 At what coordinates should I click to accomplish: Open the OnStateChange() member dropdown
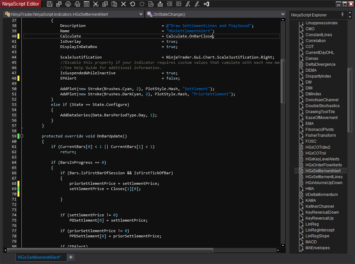pyautogui.click(x=283, y=14)
